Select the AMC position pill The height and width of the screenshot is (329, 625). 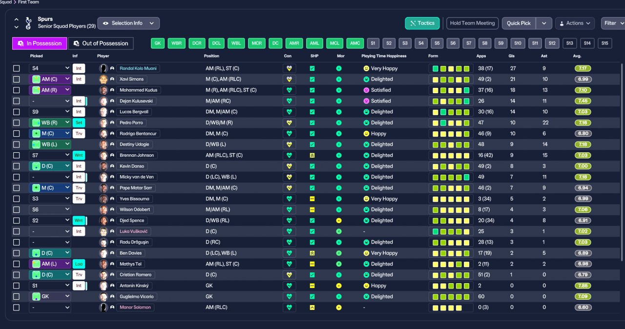(355, 43)
